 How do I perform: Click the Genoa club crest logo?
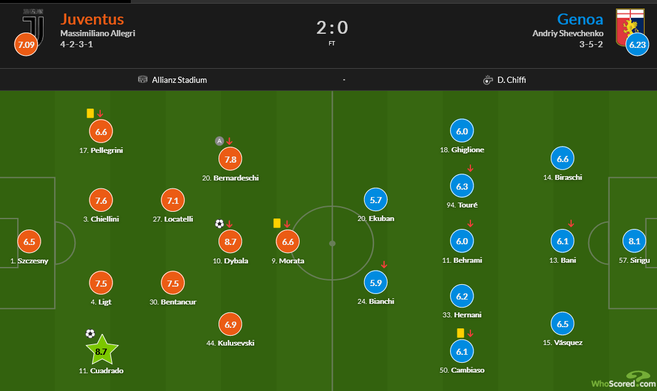coord(630,27)
